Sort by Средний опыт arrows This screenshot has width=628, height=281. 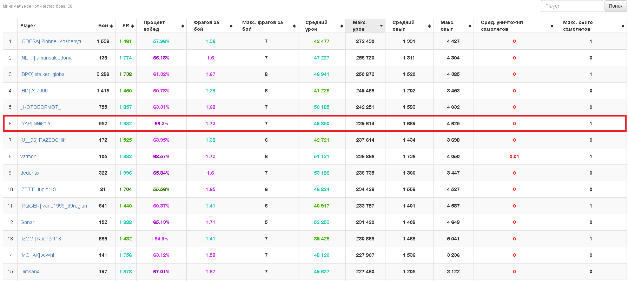coord(429,26)
